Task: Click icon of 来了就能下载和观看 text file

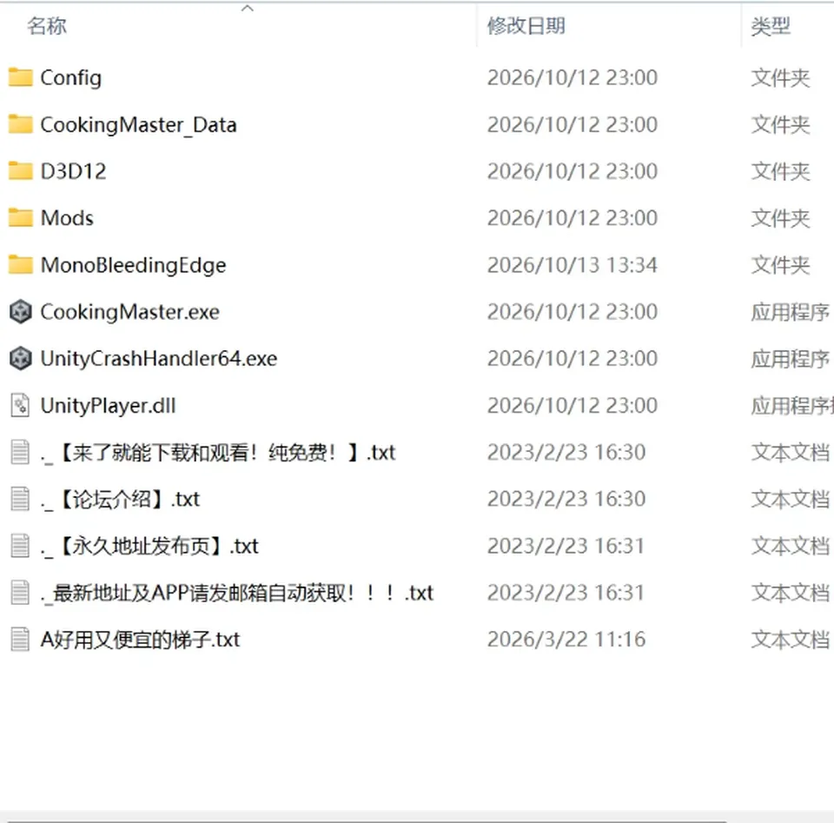Action: [x=20, y=452]
